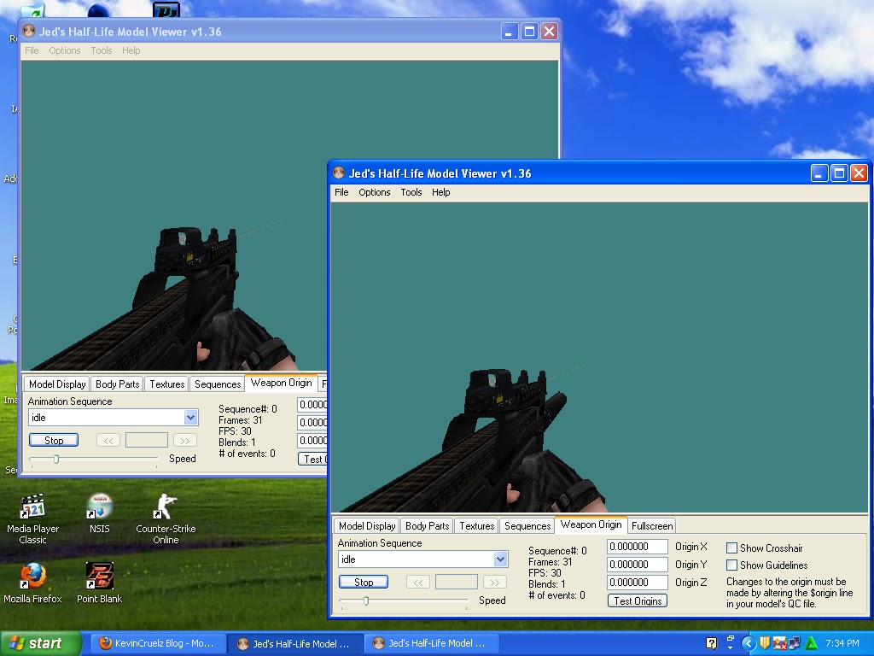Switch to KevinCruelz Blog Firefox taskbar item

tap(157, 643)
